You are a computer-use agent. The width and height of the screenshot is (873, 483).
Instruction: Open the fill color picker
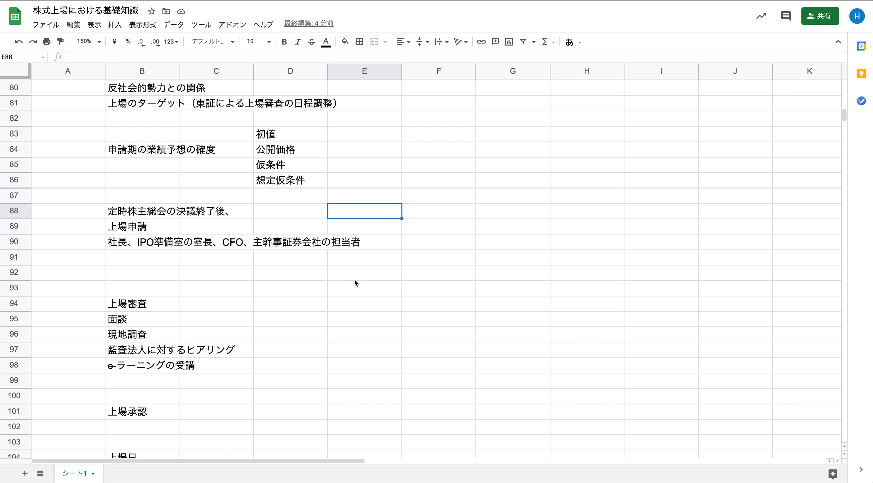pos(345,41)
